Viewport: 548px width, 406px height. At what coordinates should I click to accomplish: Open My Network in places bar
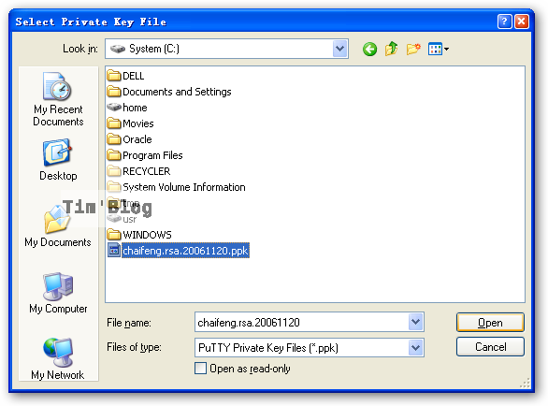[x=58, y=359]
